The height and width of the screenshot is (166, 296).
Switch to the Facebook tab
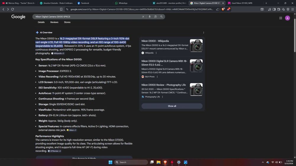[x=94, y=3]
